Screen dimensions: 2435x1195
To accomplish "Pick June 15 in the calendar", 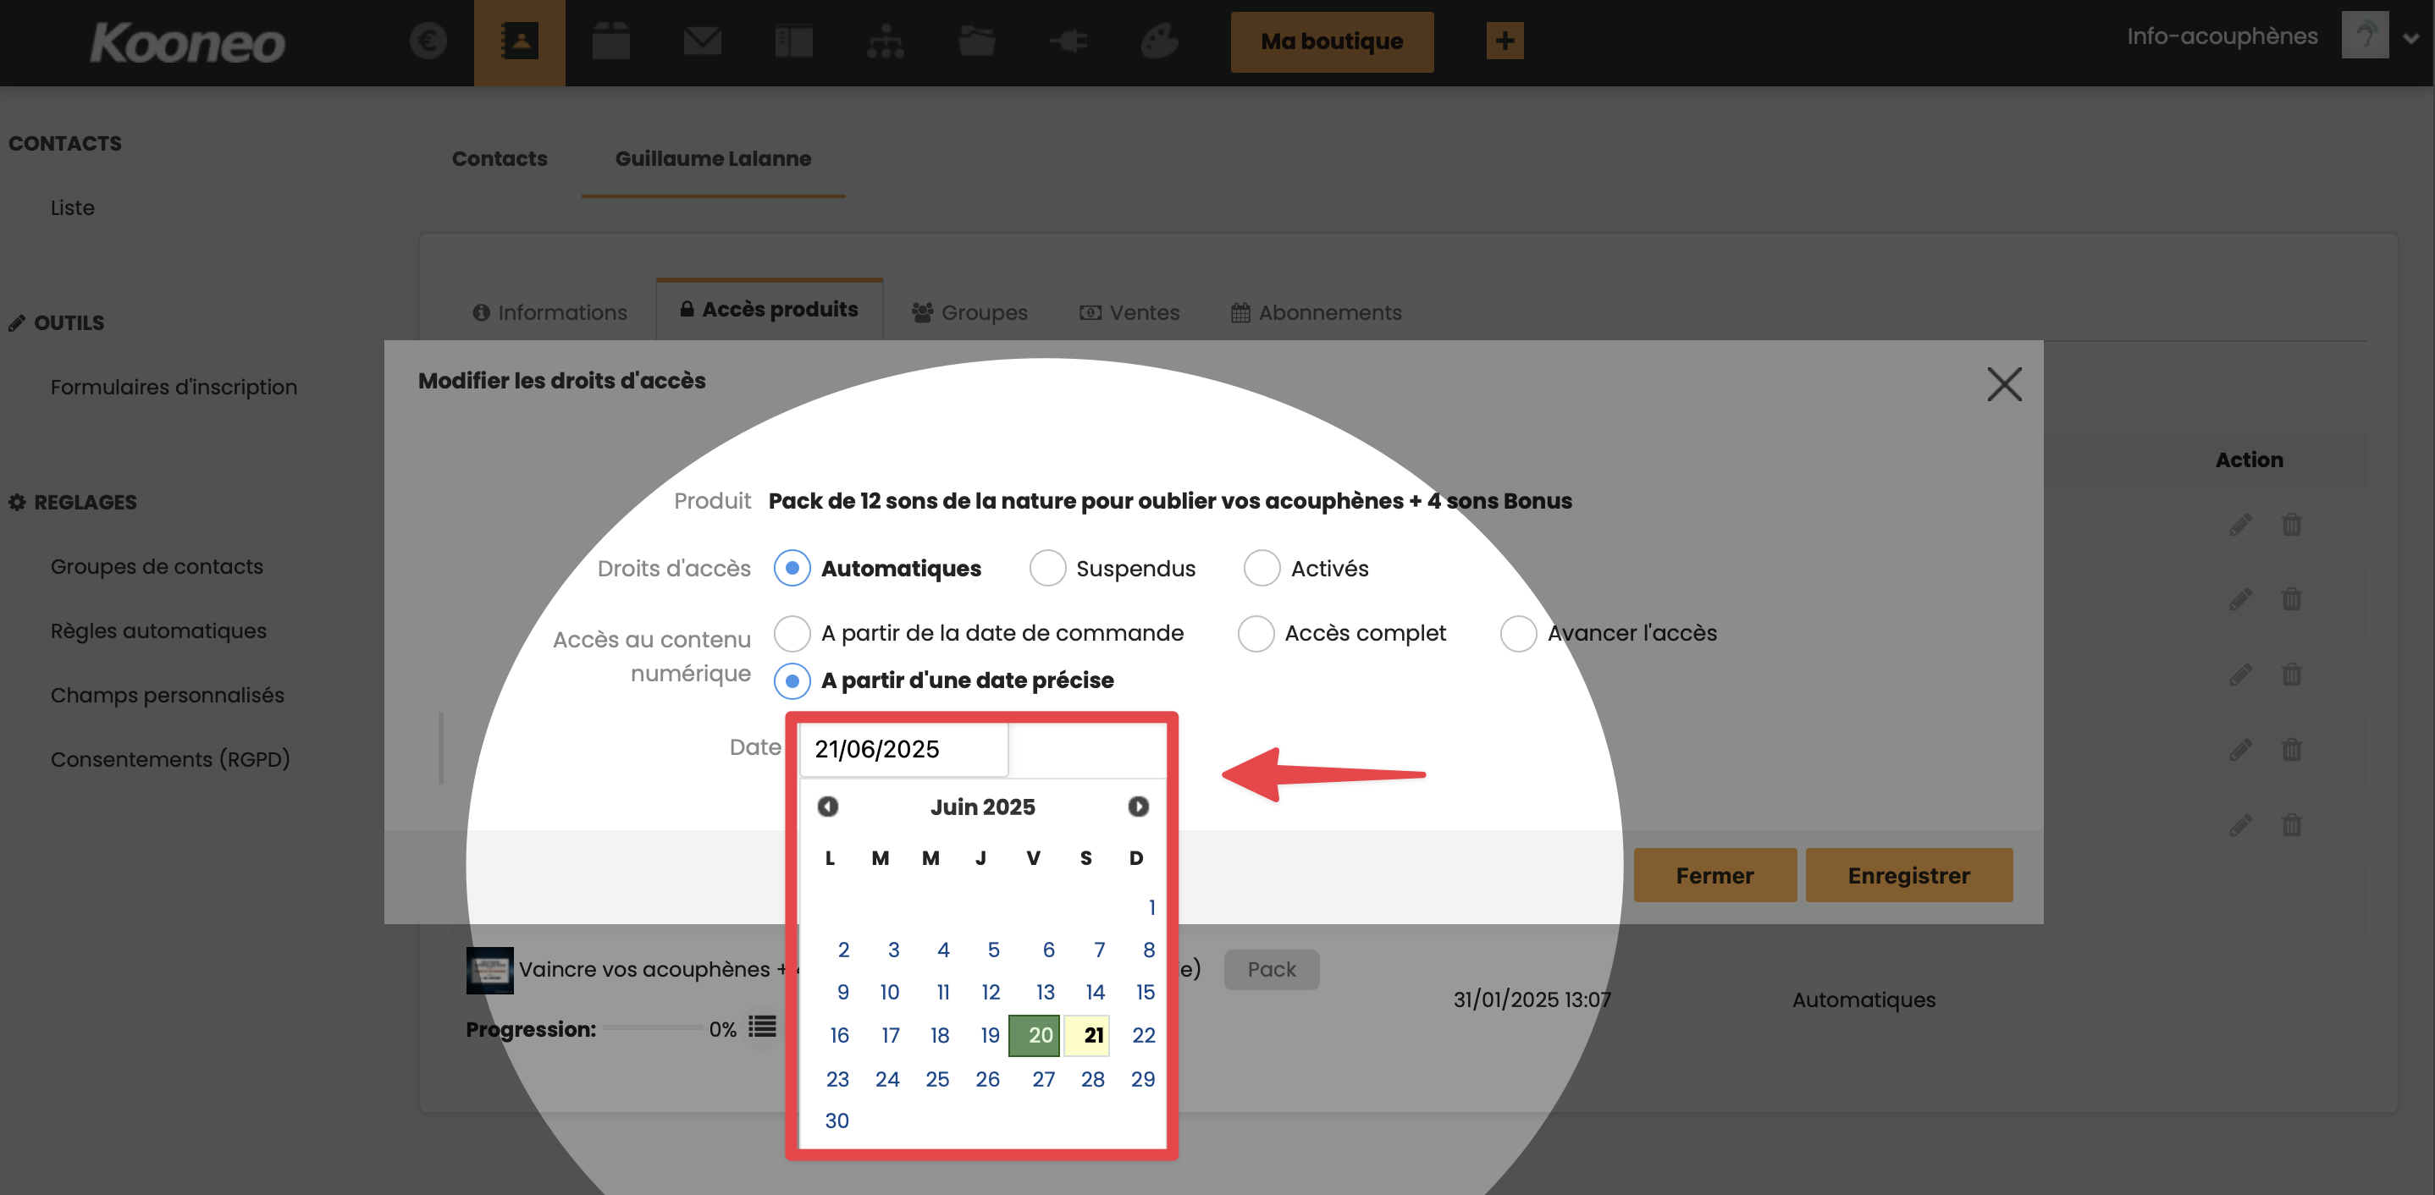I will tap(1145, 992).
